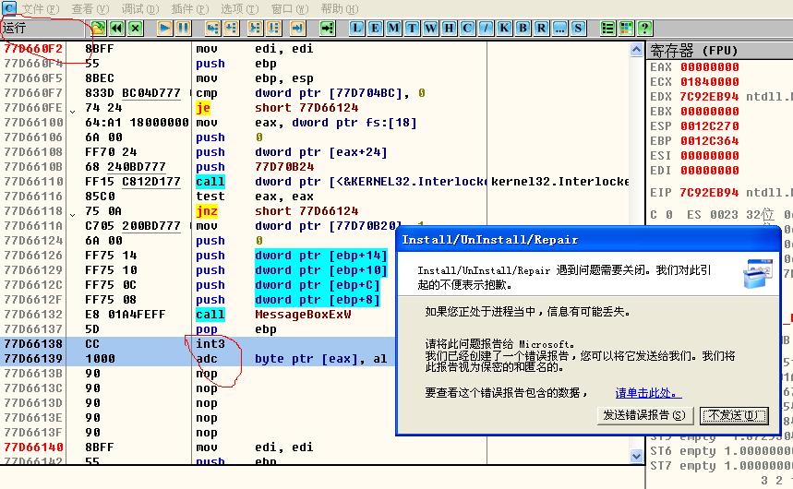The width and height of the screenshot is (793, 489).
Task: Click 发送错误报告 button in error dialog
Action: tap(644, 416)
